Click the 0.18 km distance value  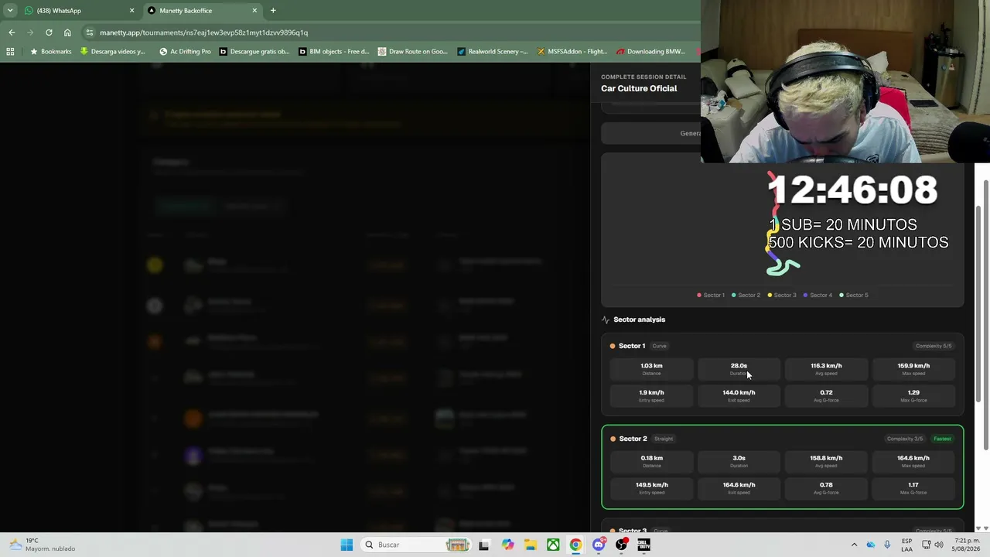click(651, 458)
